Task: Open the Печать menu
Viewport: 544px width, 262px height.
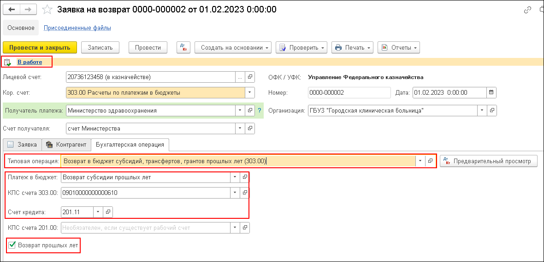Action: coord(353,48)
